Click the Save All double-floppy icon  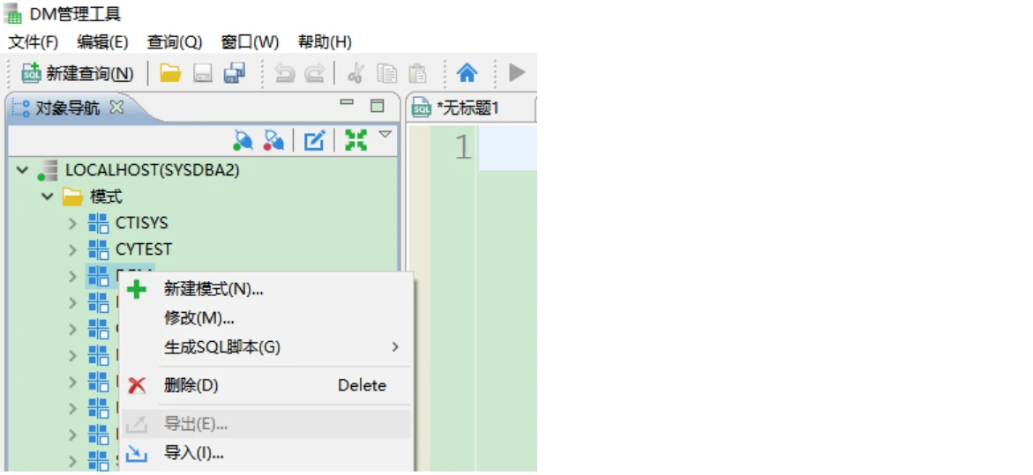234,73
